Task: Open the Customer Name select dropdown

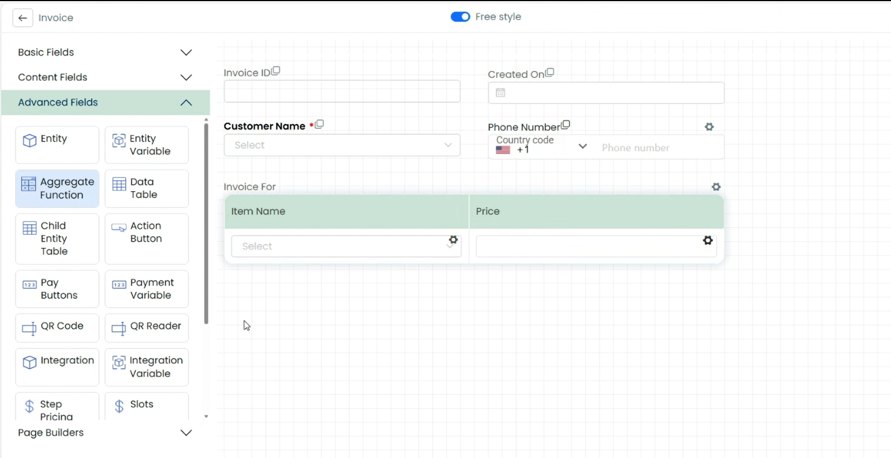Action: pos(341,145)
